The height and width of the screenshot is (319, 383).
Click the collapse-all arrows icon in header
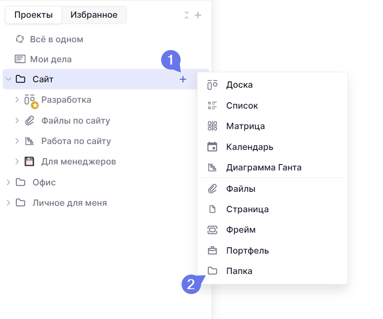tap(186, 15)
